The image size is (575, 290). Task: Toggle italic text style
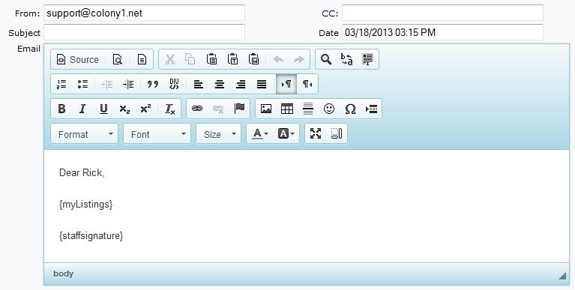pos(82,109)
